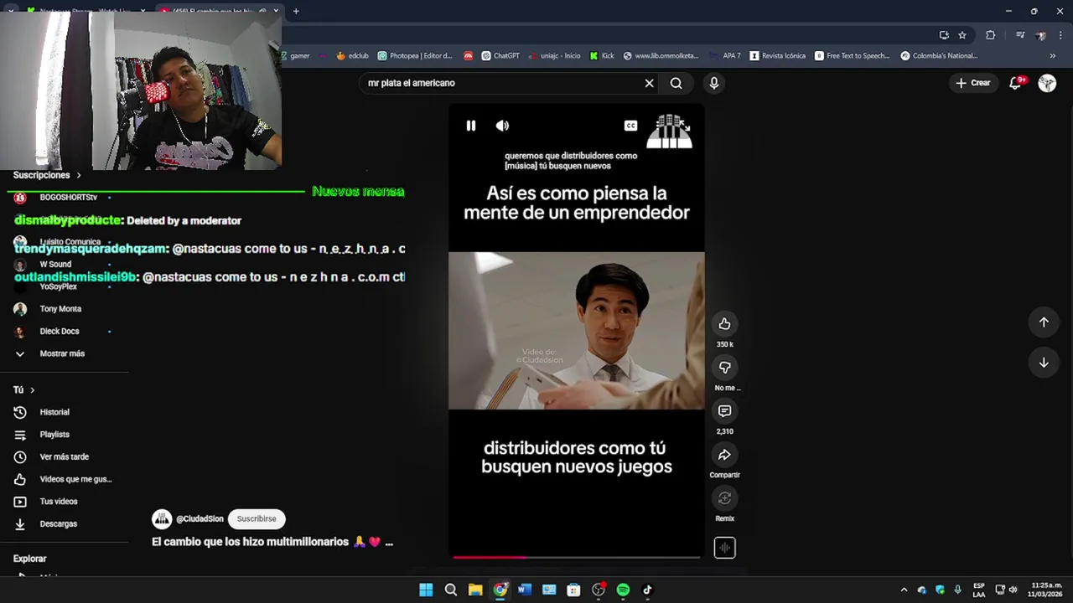Open Chrome three-dot menu
The height and width of the screenshot is (603, 1073).
1060,35
